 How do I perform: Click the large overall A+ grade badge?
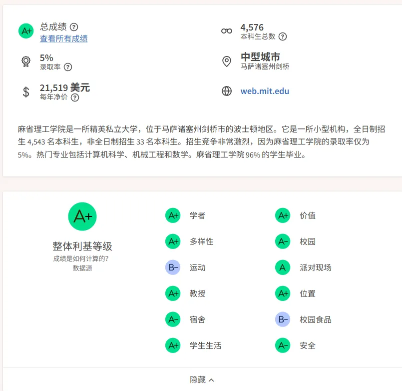pos(82,216)
